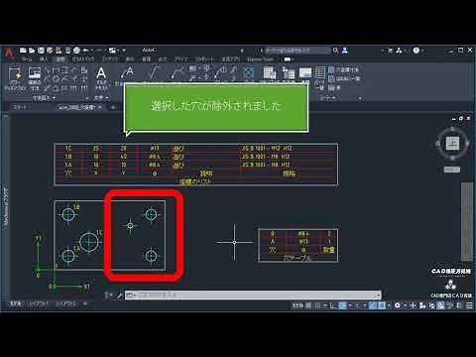Click the surface texture checkmark symbol icon

click(153, 72)
